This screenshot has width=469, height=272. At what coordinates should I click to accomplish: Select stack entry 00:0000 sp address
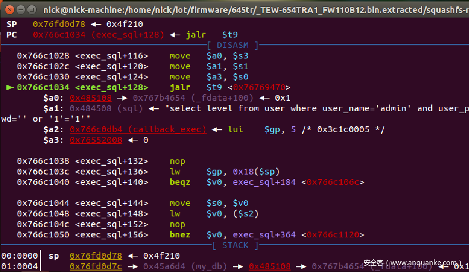[96, 256]
